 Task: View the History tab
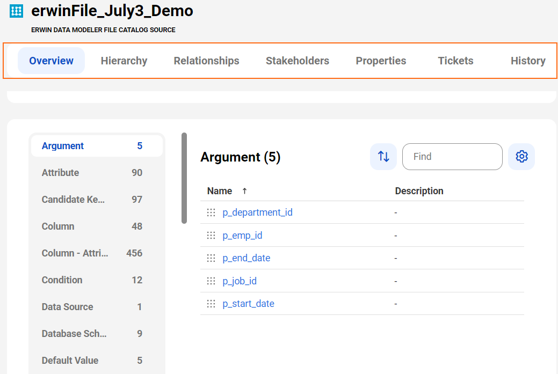528,61
